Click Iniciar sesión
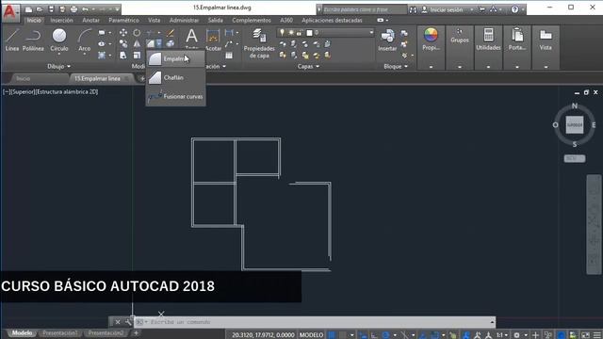The image size is (603, 339). pyautogui.click(x=446, y=9)
